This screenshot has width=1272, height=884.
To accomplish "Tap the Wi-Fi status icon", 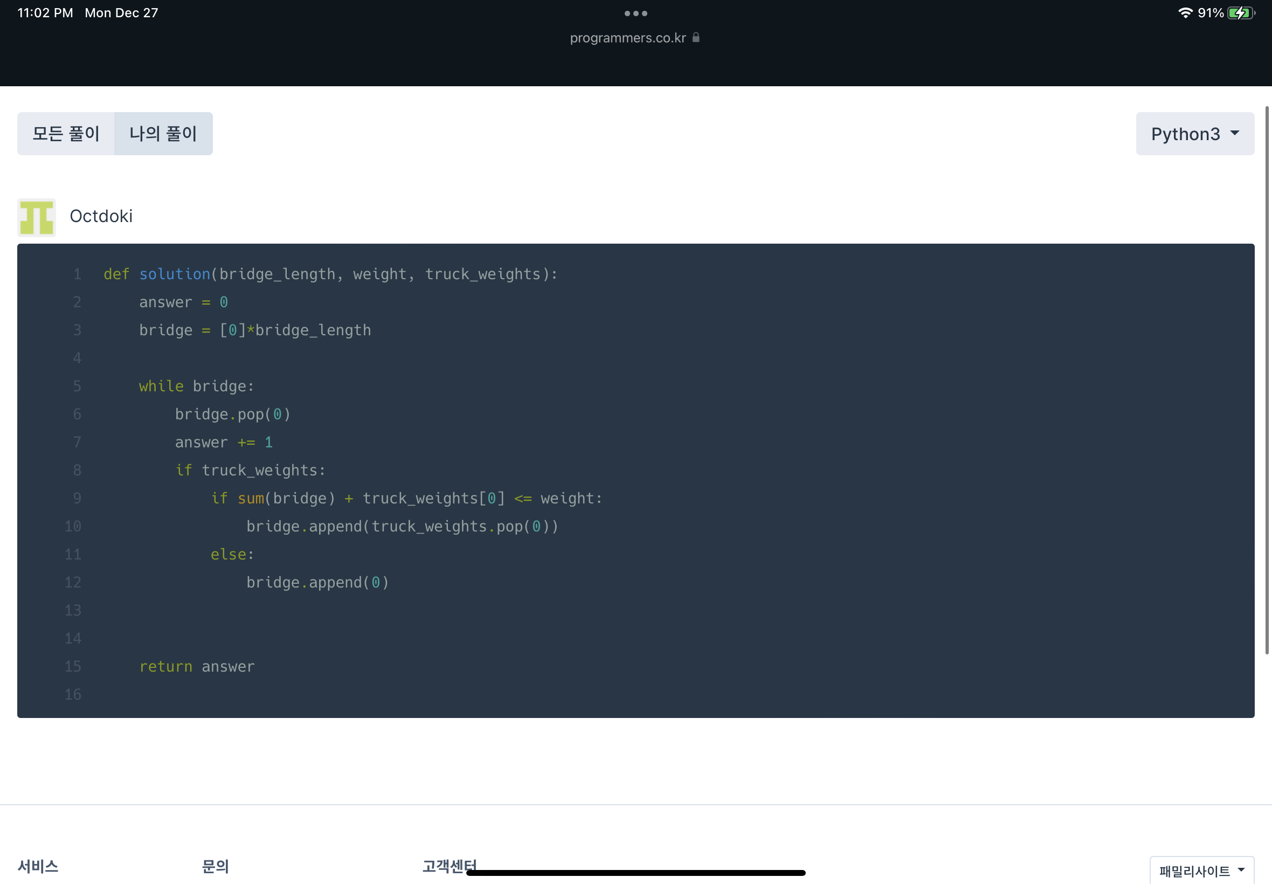I will pyautogui.click(x=1185, y=13).
